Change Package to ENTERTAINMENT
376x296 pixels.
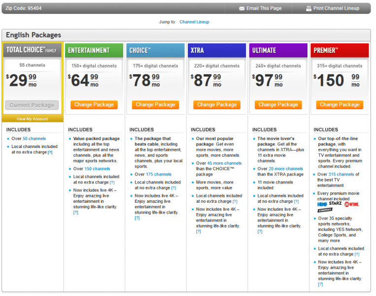[x=94, y=105]
